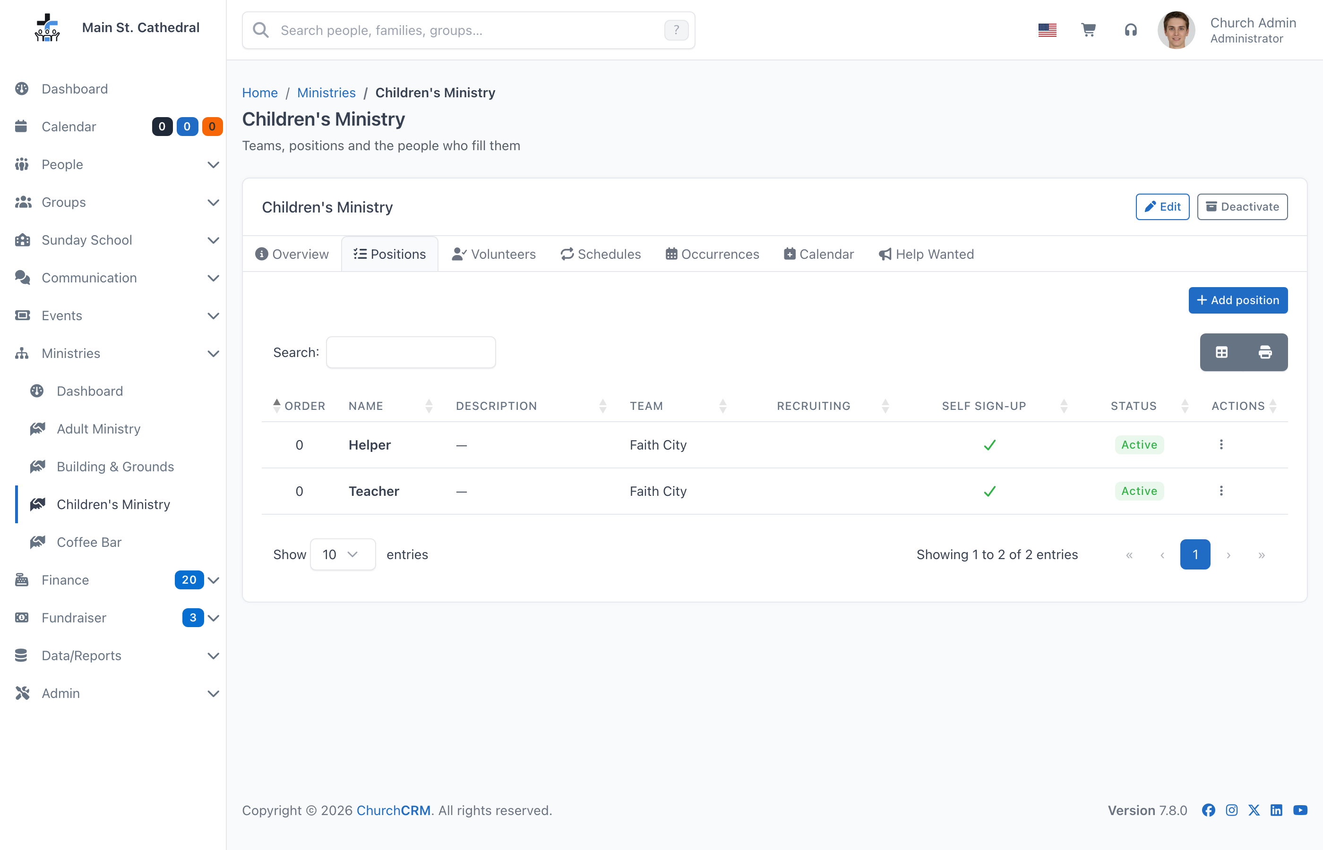Image resolution: width=1323 pixels, height=850 pixels.
Task: Open ChurchCRM X (Twitter) icon
Action: pyautogui.click(x=1254, y=810)
